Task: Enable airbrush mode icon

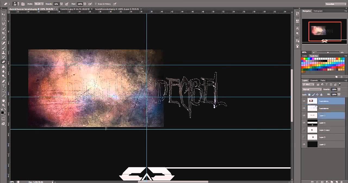Action: (x=90, y=4)
